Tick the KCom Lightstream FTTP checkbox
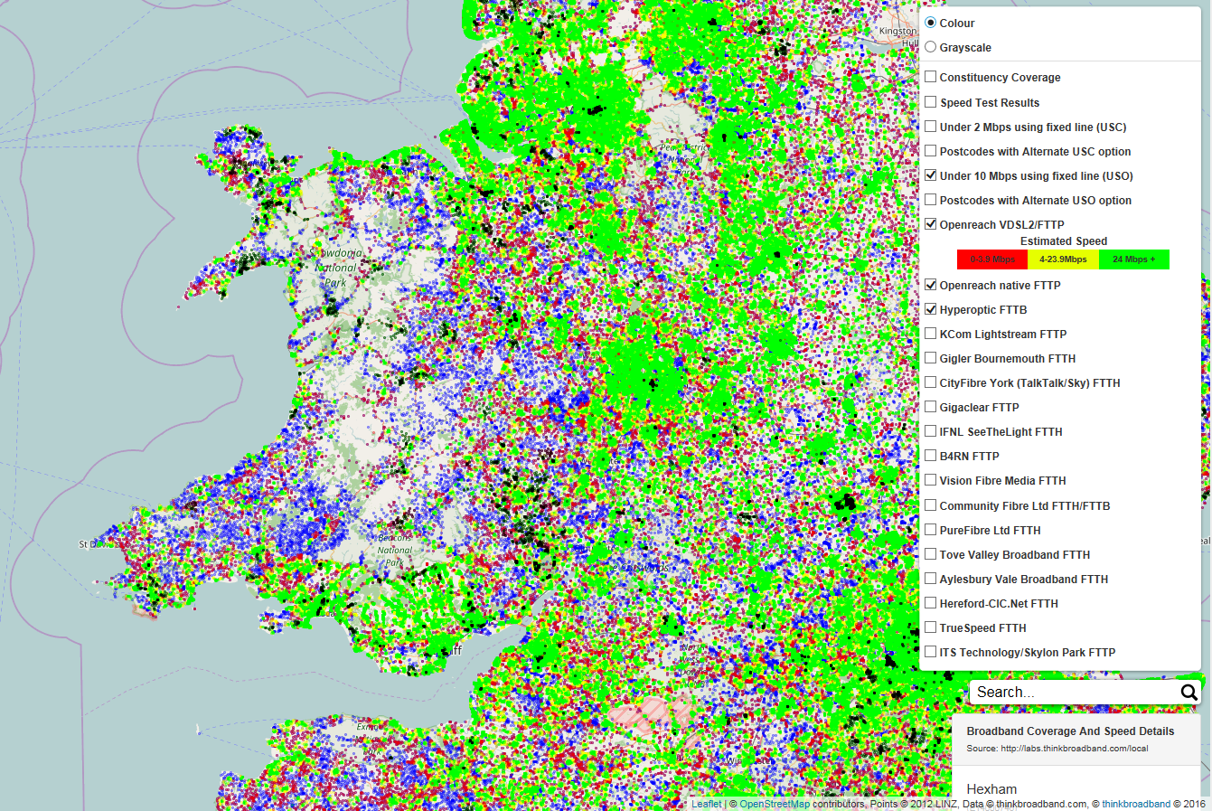The height and width of the screenshot is (811, 1212). (931, 334)
